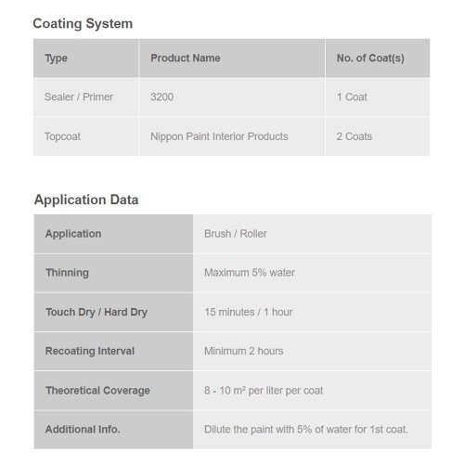This screenshot has width=464, height=464.
Task: Select the Thinning row label
Action: tap(113, 273)
